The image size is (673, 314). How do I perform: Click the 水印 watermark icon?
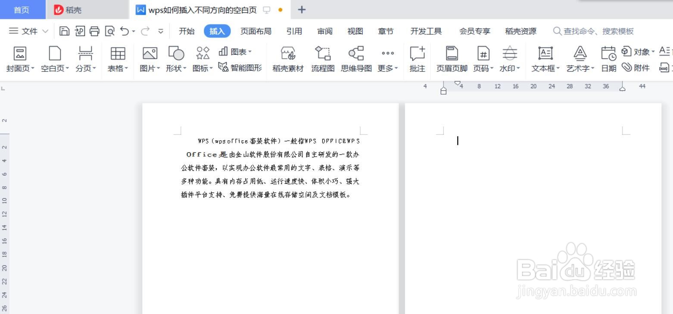coord(510,54)
